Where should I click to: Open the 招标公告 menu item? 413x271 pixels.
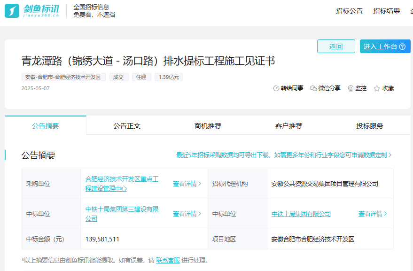pyautogui.click(x=349, y=11)
